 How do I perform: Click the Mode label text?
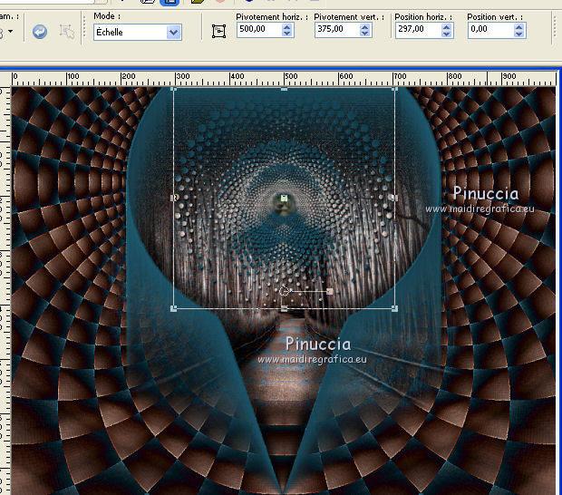(107, 16)
